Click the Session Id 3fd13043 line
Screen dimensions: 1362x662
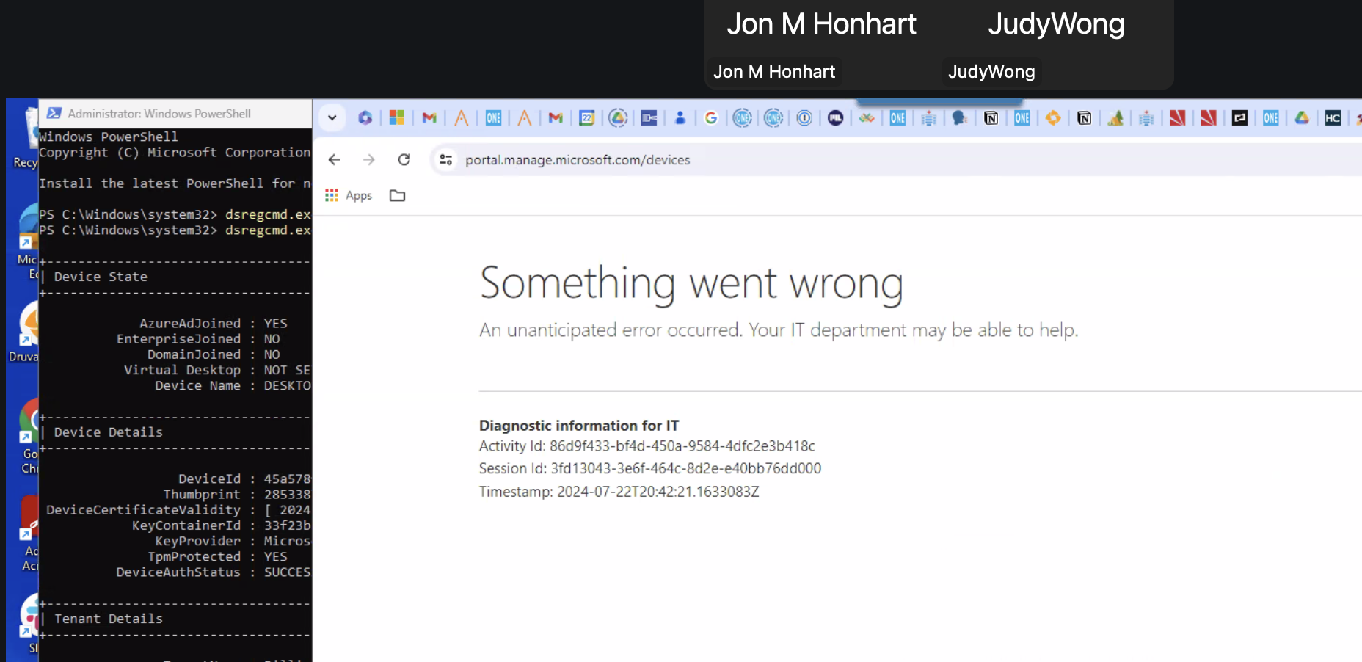[650, 468]
